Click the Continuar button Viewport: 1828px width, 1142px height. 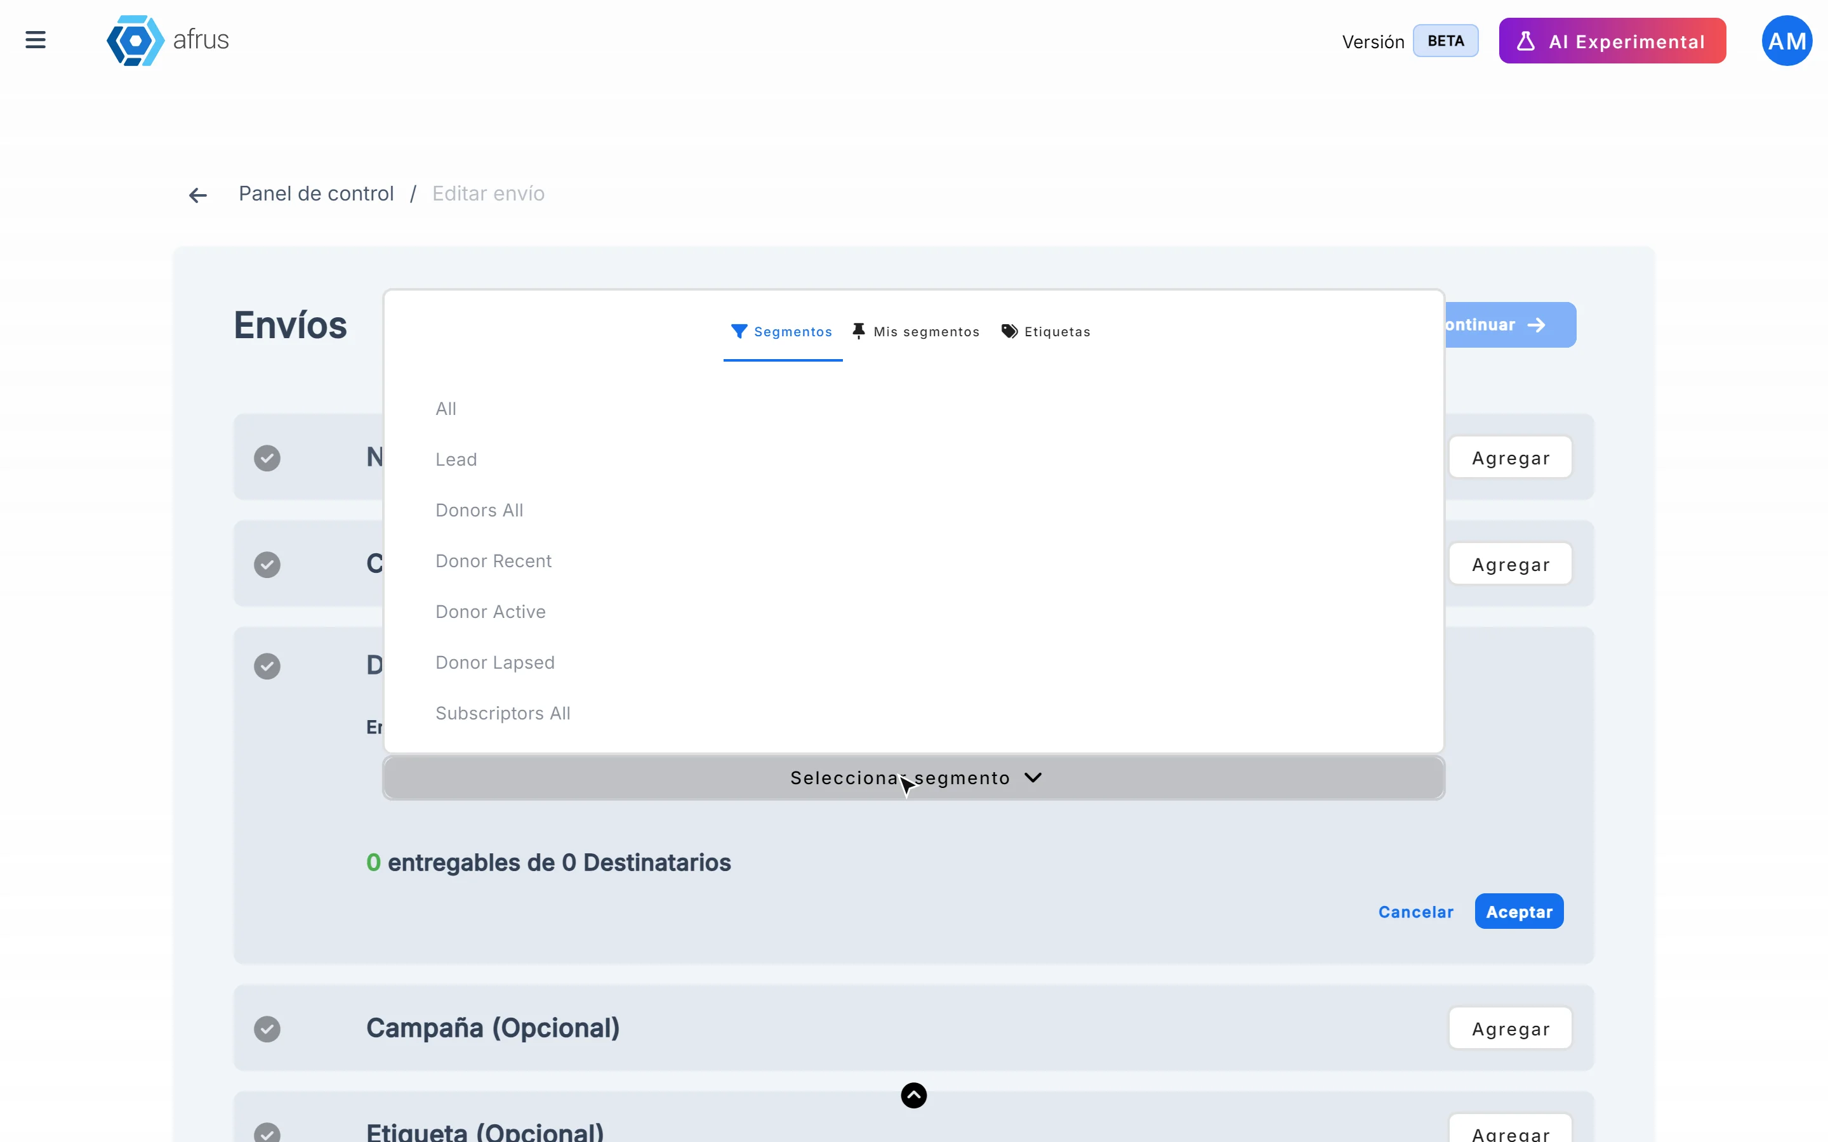pos(1509,325)
